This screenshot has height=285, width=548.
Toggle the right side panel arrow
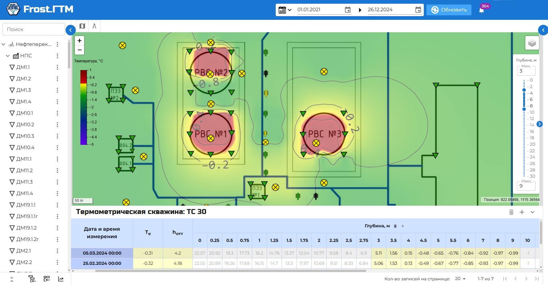tap(543, 30)
